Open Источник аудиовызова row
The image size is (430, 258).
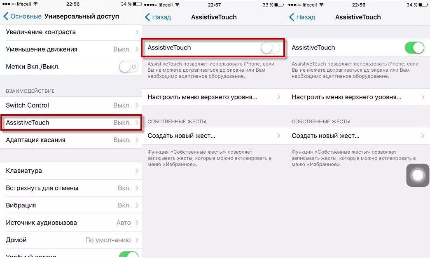pyautogui.click(x=71, y=223)
